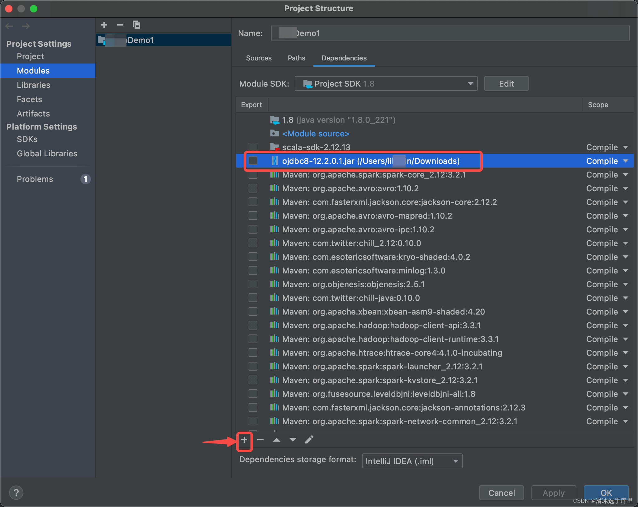Edit the selected dependency via pencil icon
638x507 pixels.
coord(309,439)
